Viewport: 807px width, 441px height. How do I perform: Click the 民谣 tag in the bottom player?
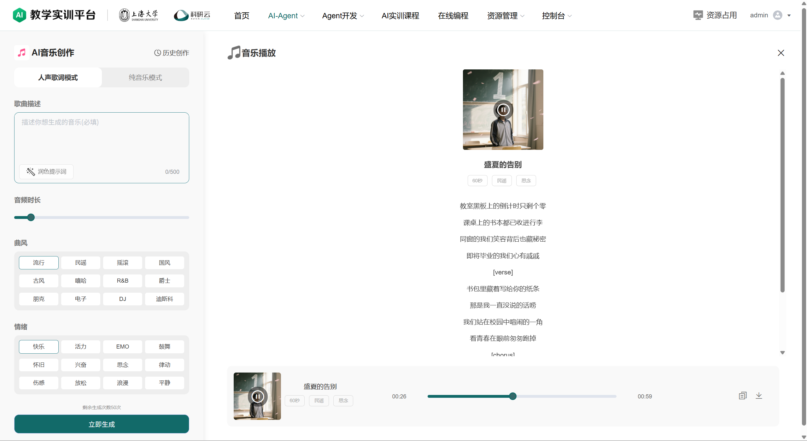[319, 401]
